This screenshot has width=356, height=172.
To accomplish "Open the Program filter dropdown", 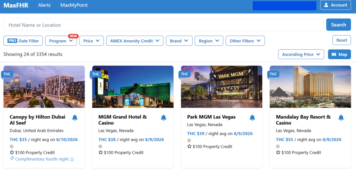I will click(x=61, y=41).
